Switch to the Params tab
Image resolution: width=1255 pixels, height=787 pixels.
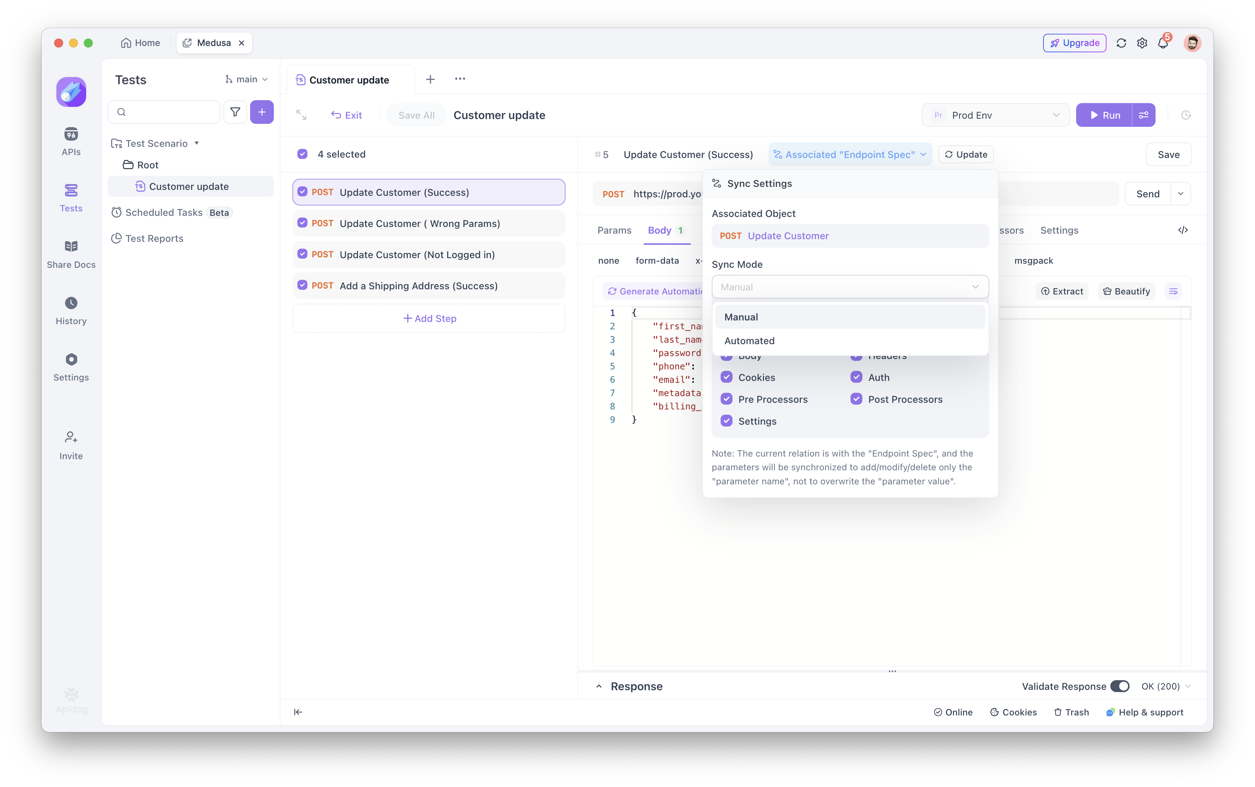tap(614, 230)
